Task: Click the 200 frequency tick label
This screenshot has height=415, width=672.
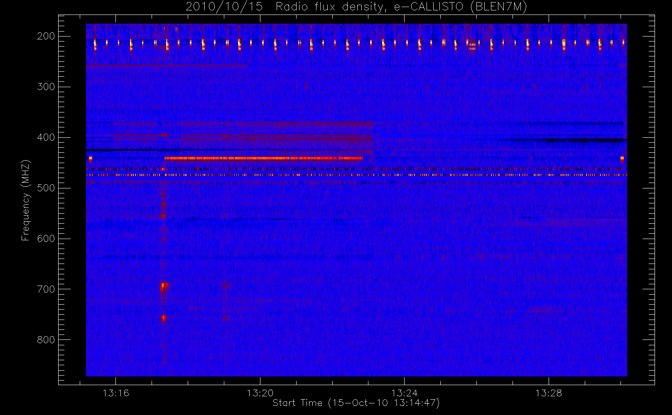Action: [46, 36]
